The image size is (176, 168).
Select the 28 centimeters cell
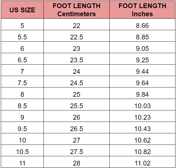click(x=76, y=162)
